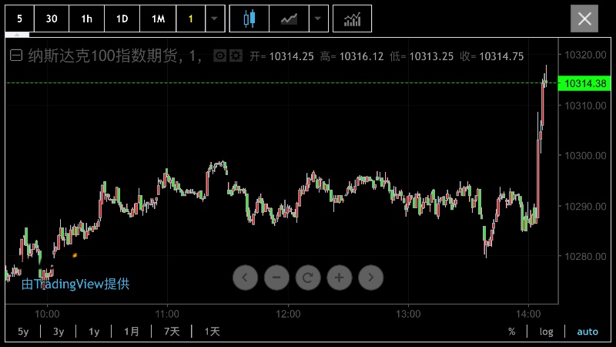
Task: Toggle the auto scale option
Action: coord(588,332)
